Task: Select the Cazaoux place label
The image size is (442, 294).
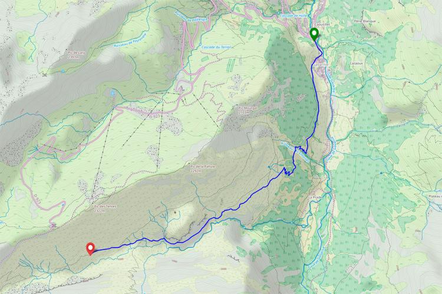Action: click(x=357, y=64)
